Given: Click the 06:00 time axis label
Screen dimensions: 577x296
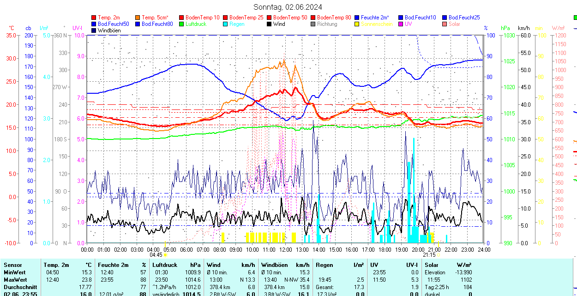Looking at the screenshot, I should click(186, 249).
